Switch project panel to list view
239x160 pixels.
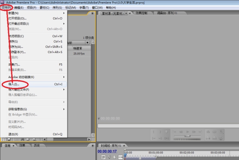tap(3, 139)
